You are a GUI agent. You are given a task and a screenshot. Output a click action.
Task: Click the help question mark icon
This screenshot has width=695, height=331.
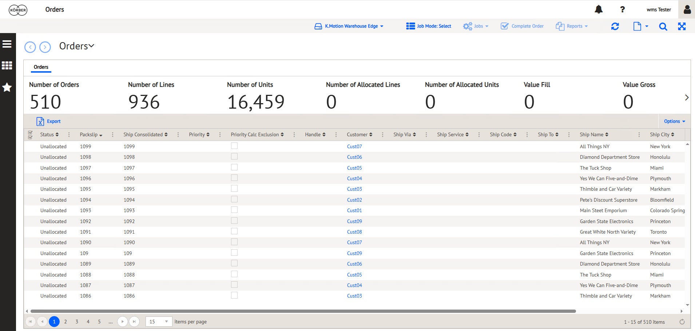(x=623, y=9)
